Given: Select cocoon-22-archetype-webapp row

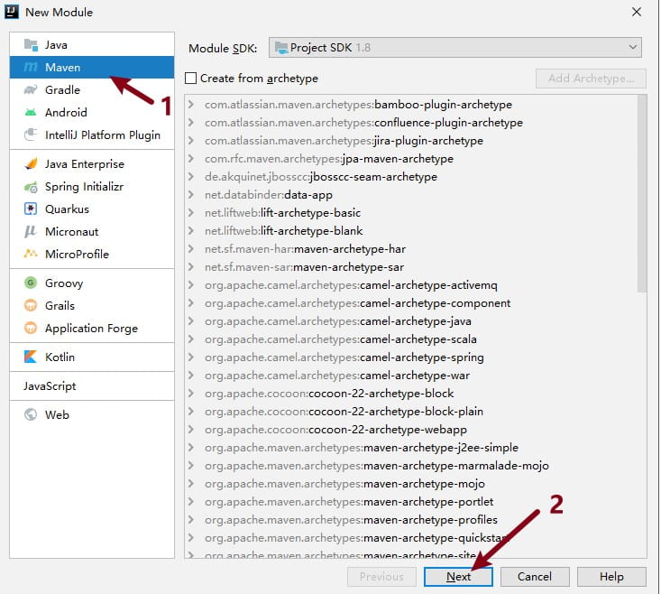Looking at the screenshot, I should pos(411,430).
